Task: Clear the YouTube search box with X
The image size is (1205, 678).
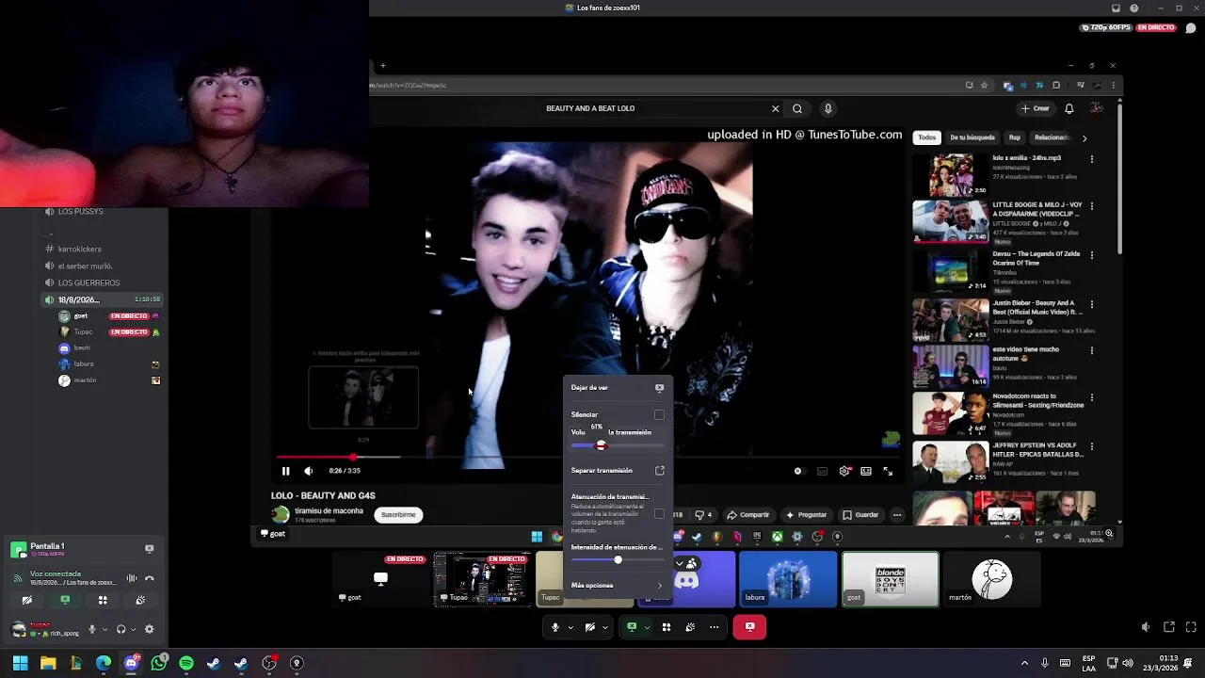Action: (776, 108)
